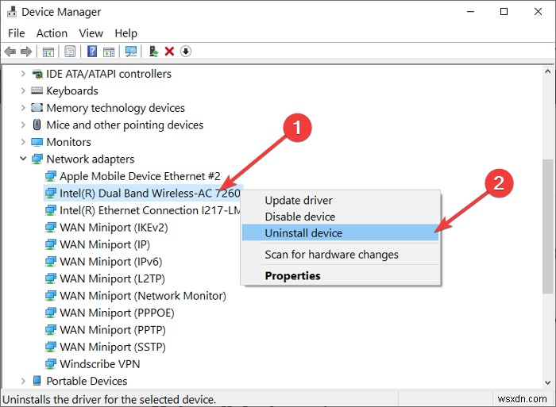The image size is (556, 407).
Task: Click the Apple Mobile Device Ethernet adapter icon
Action: (x=50, y=176)
